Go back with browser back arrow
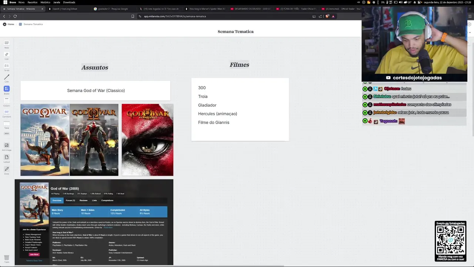Screen dimensions: 474x267 (4, 16)
